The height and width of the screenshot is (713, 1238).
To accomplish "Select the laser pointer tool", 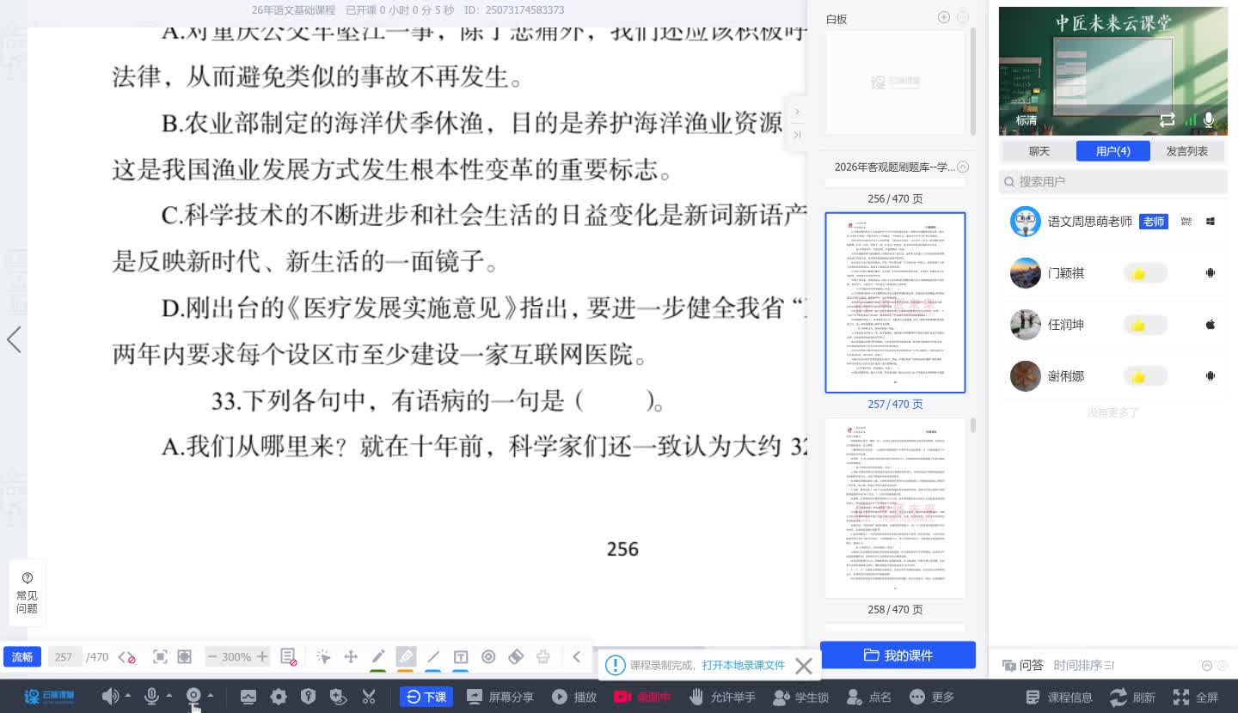I will point(488,657).
